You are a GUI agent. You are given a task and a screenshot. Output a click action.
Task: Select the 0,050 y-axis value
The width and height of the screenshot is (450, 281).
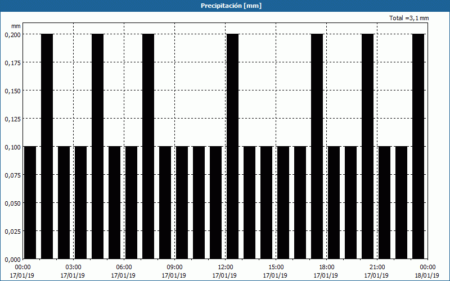point(12,203)
